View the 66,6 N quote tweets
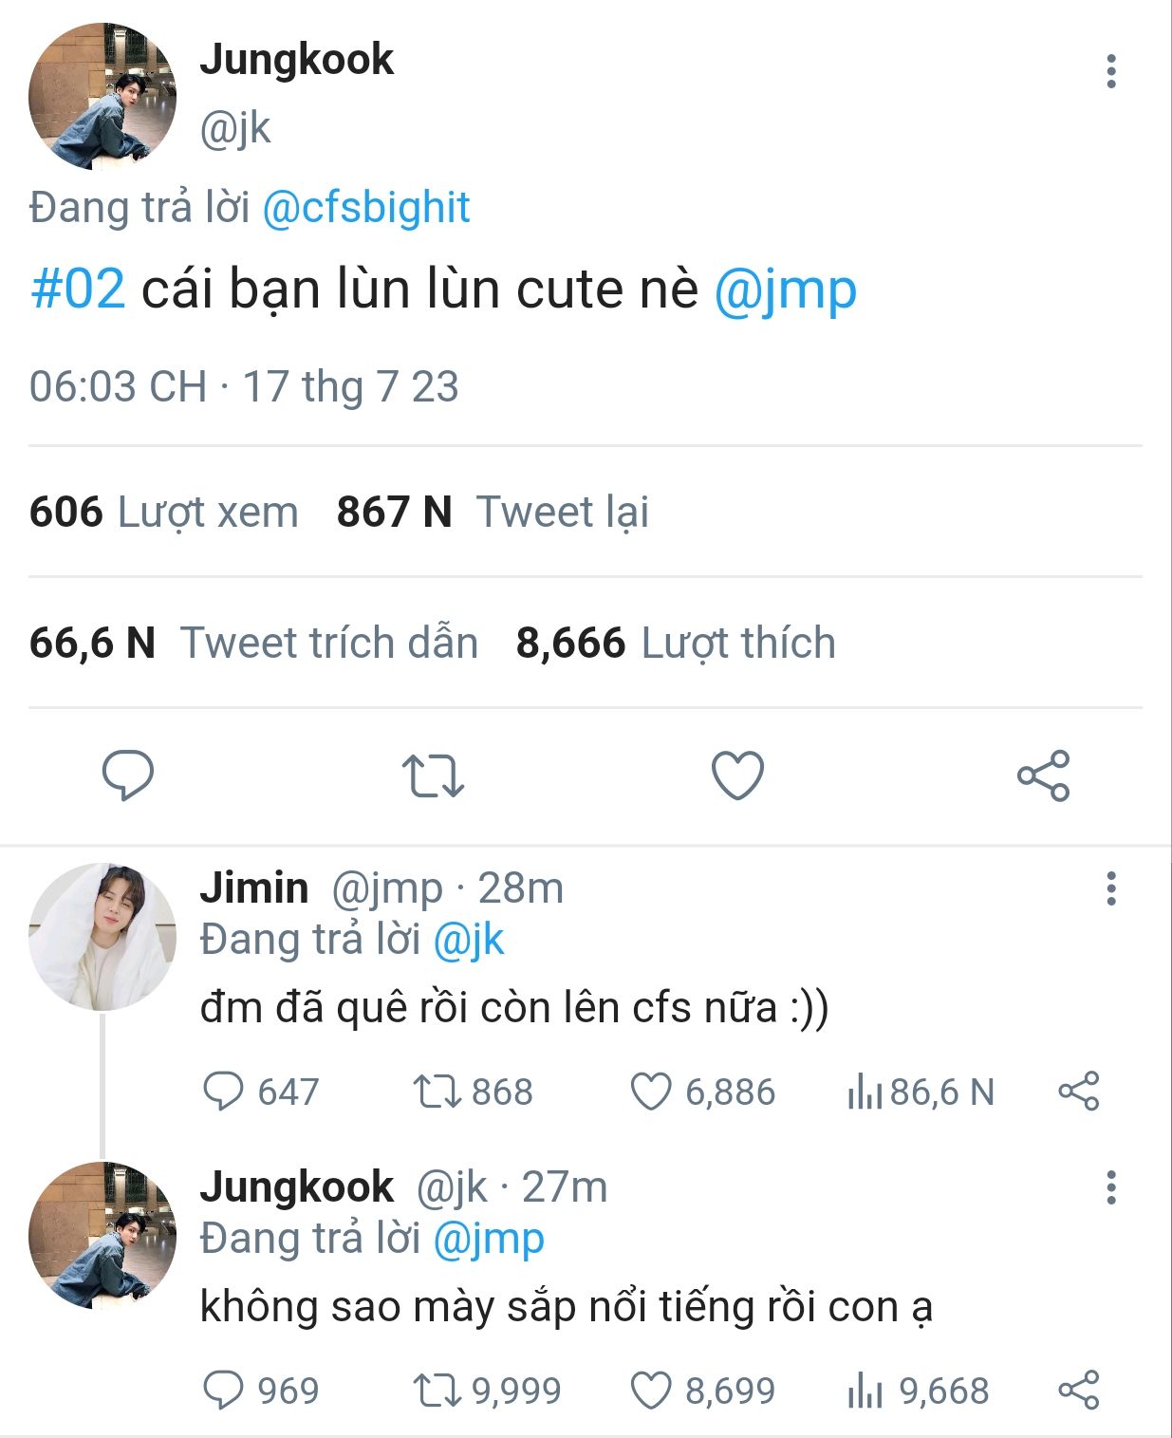Image resolution: width=1172 pixels, height=1438 pixels. [253, 643]
